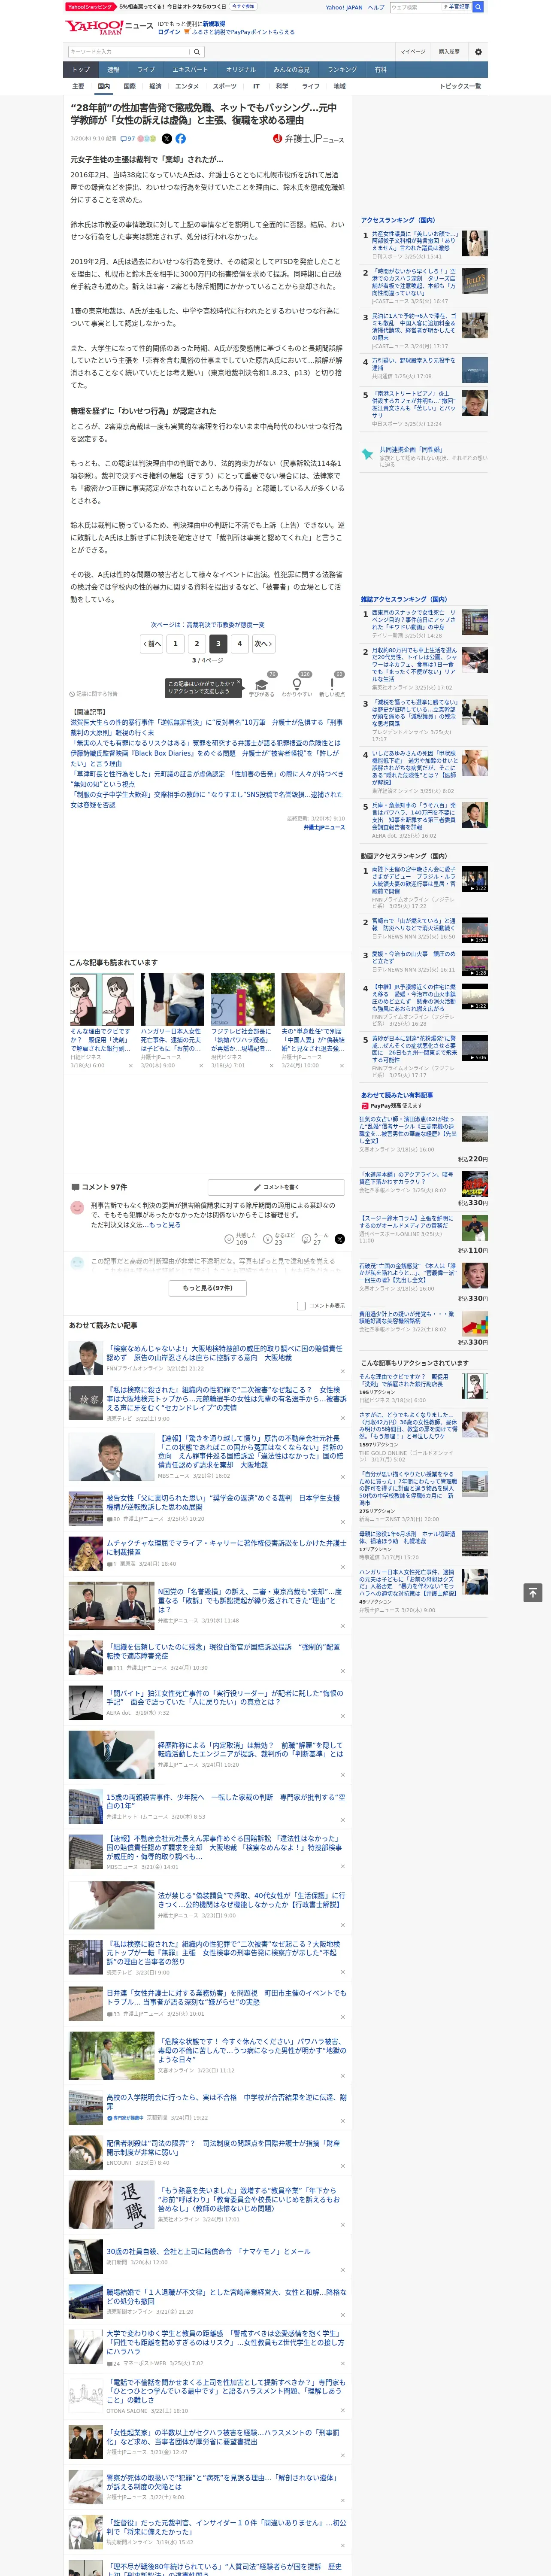551x2576 pixels.
Task: Click うーん reaction face icon on comment
Action: [x=307, y=1238]
